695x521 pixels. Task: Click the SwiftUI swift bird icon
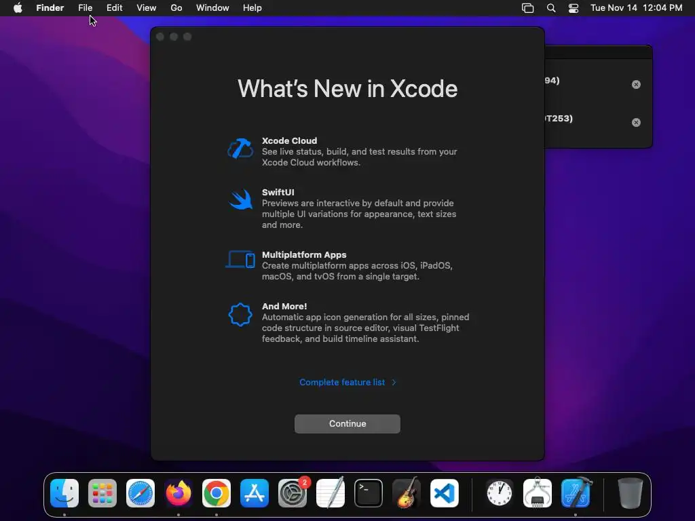pyautogui.click(x=240, y=200)
